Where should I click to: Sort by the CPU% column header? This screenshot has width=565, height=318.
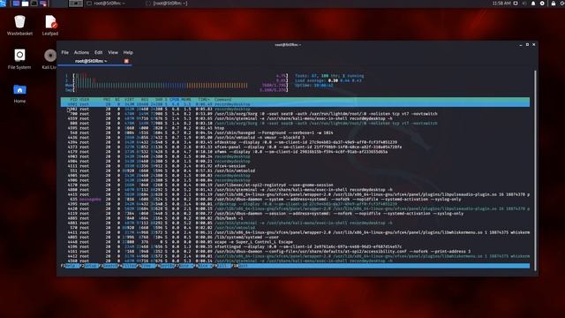click(175, 100)
